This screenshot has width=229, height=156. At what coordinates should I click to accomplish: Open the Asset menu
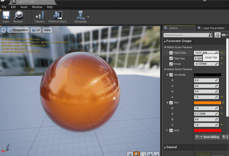(24, 7)
